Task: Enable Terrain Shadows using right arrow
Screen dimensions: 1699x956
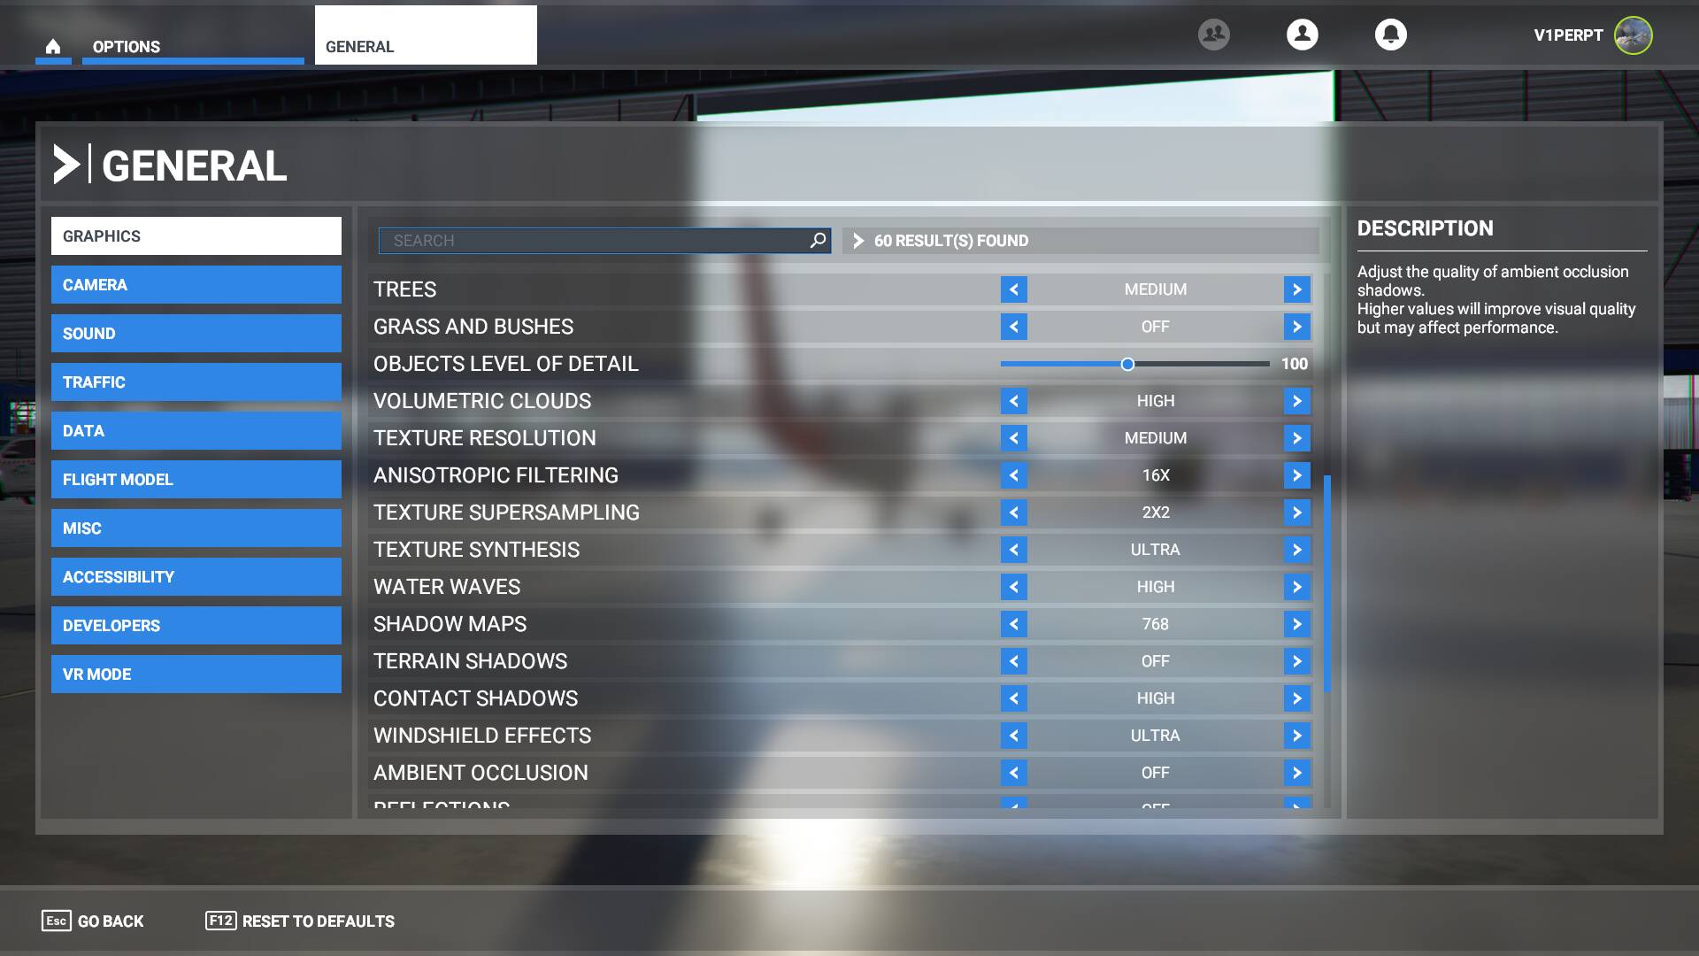Action: [1296, 661]
